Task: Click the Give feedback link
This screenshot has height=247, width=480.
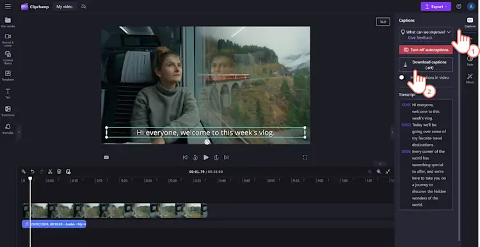Action: pos(420,38)
